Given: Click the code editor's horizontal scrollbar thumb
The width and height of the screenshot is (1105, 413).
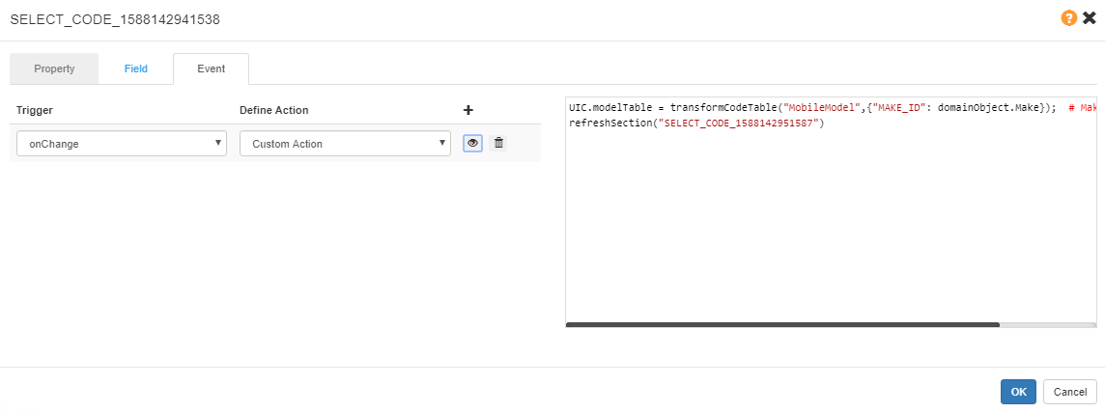Looking at the screenshot, I should [782, 325].
